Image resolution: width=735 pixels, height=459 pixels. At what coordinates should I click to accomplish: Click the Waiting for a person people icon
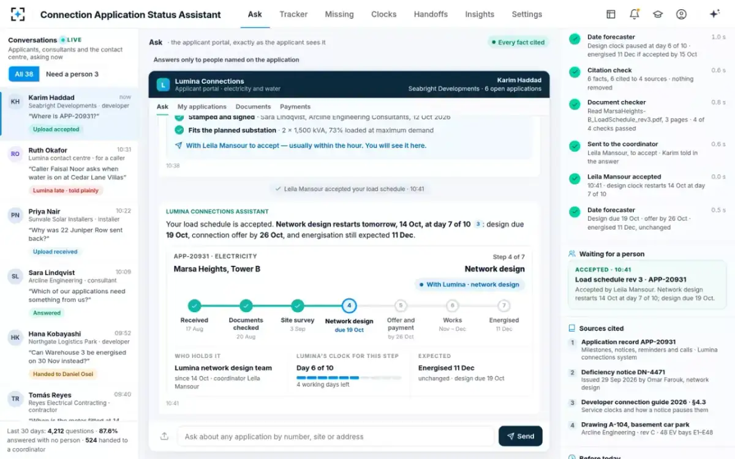coord(572,253)
